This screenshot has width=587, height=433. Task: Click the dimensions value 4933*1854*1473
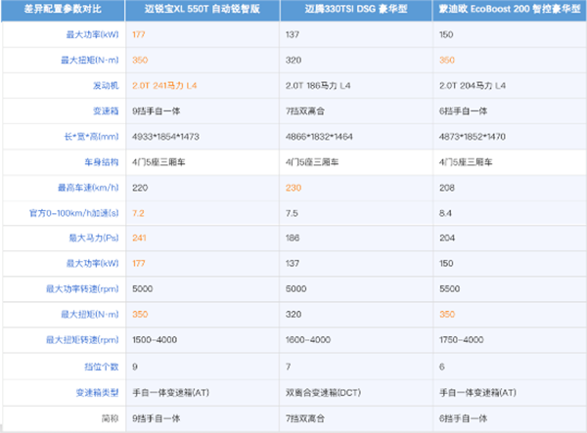coord(165,137)
